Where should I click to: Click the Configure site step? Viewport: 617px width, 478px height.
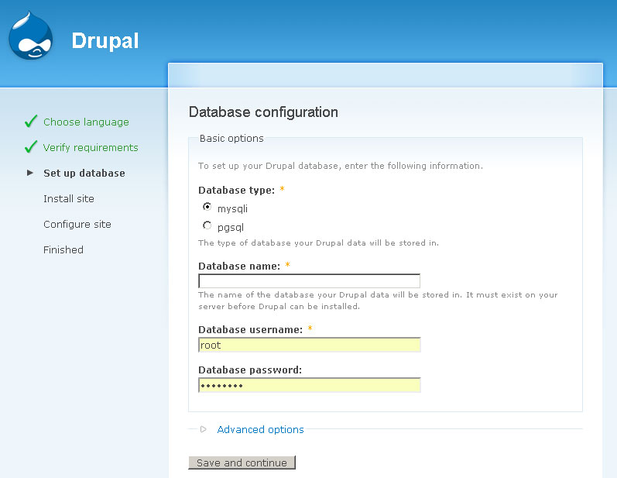click(x=77, y=225)
